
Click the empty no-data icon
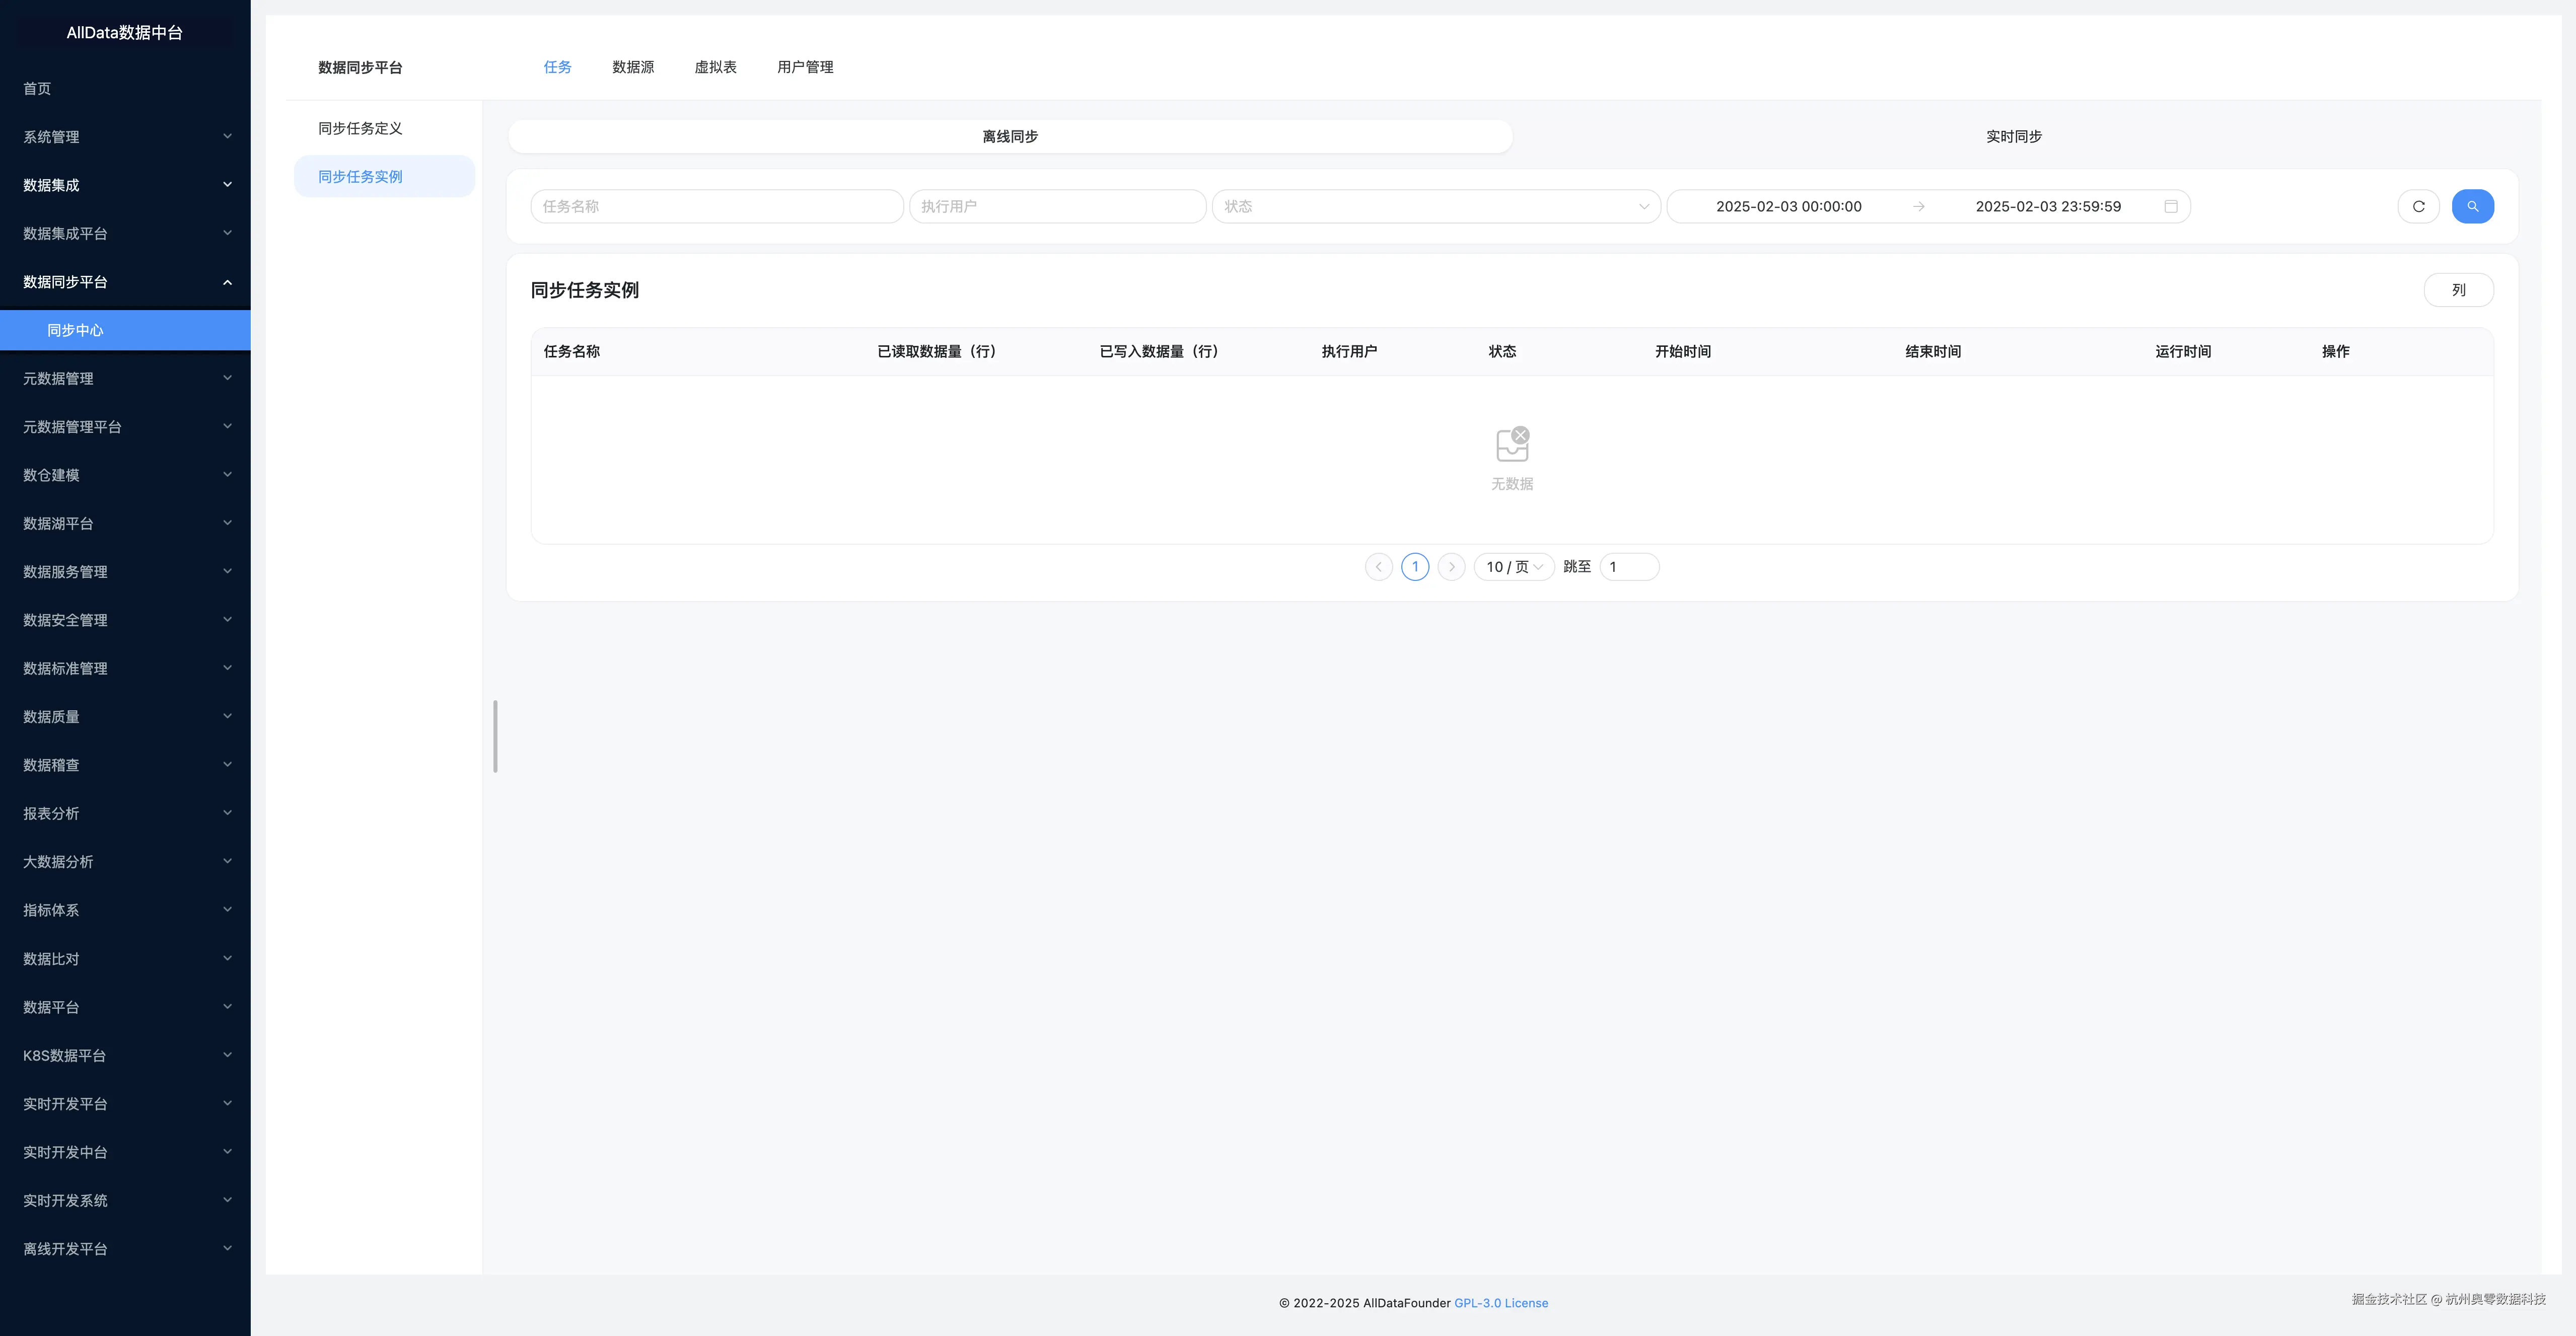point(1512,444)
